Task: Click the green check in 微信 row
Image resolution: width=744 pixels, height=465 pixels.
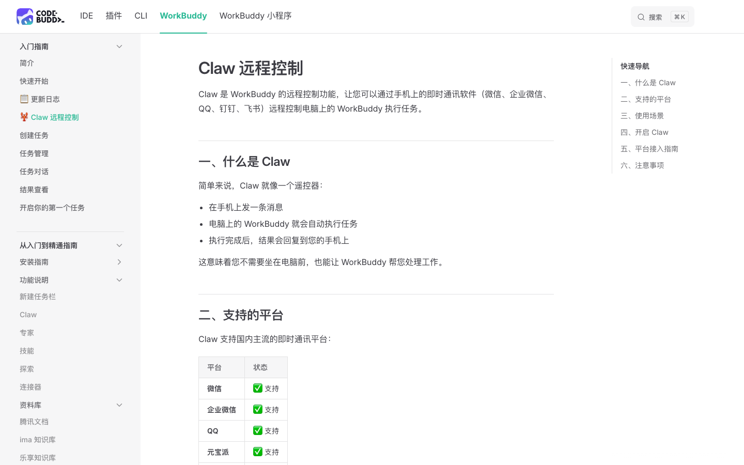Action: tap(258, 388)
